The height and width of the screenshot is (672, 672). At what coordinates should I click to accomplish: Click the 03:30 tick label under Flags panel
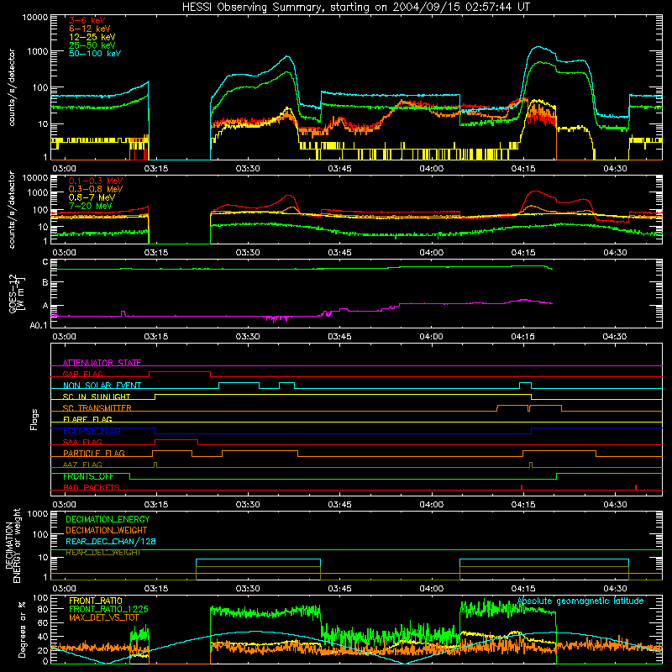click(x=248, y=504)
